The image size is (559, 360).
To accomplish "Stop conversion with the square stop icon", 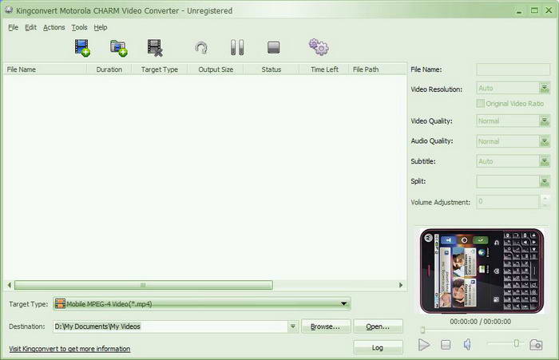I will point(273,47).
